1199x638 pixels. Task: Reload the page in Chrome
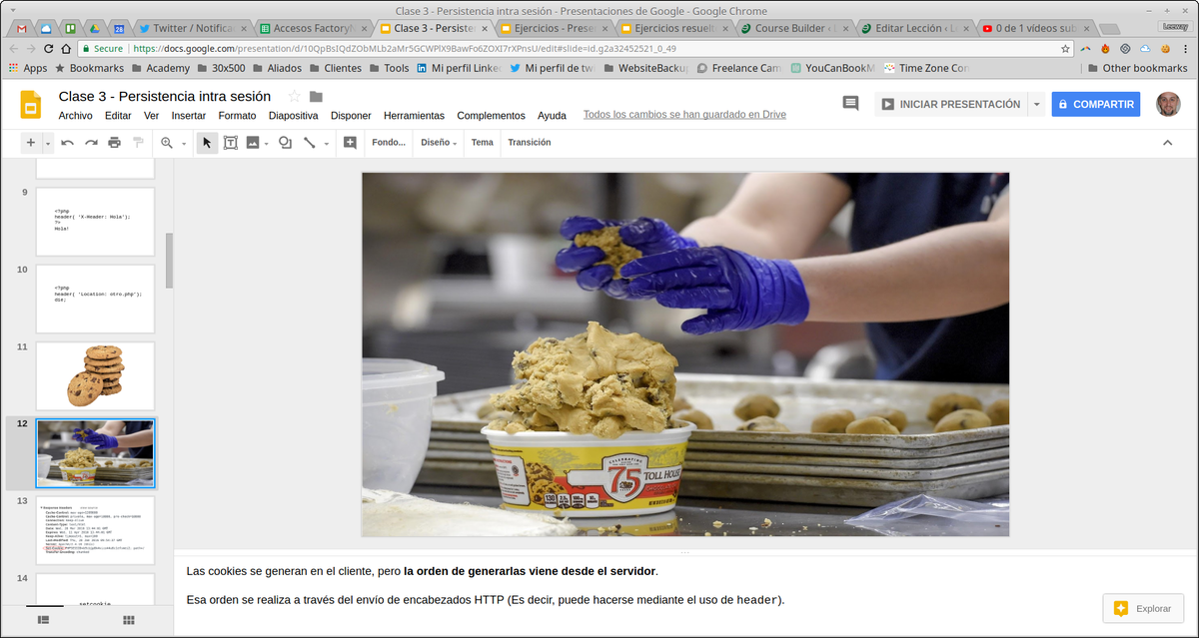(49, 48)
